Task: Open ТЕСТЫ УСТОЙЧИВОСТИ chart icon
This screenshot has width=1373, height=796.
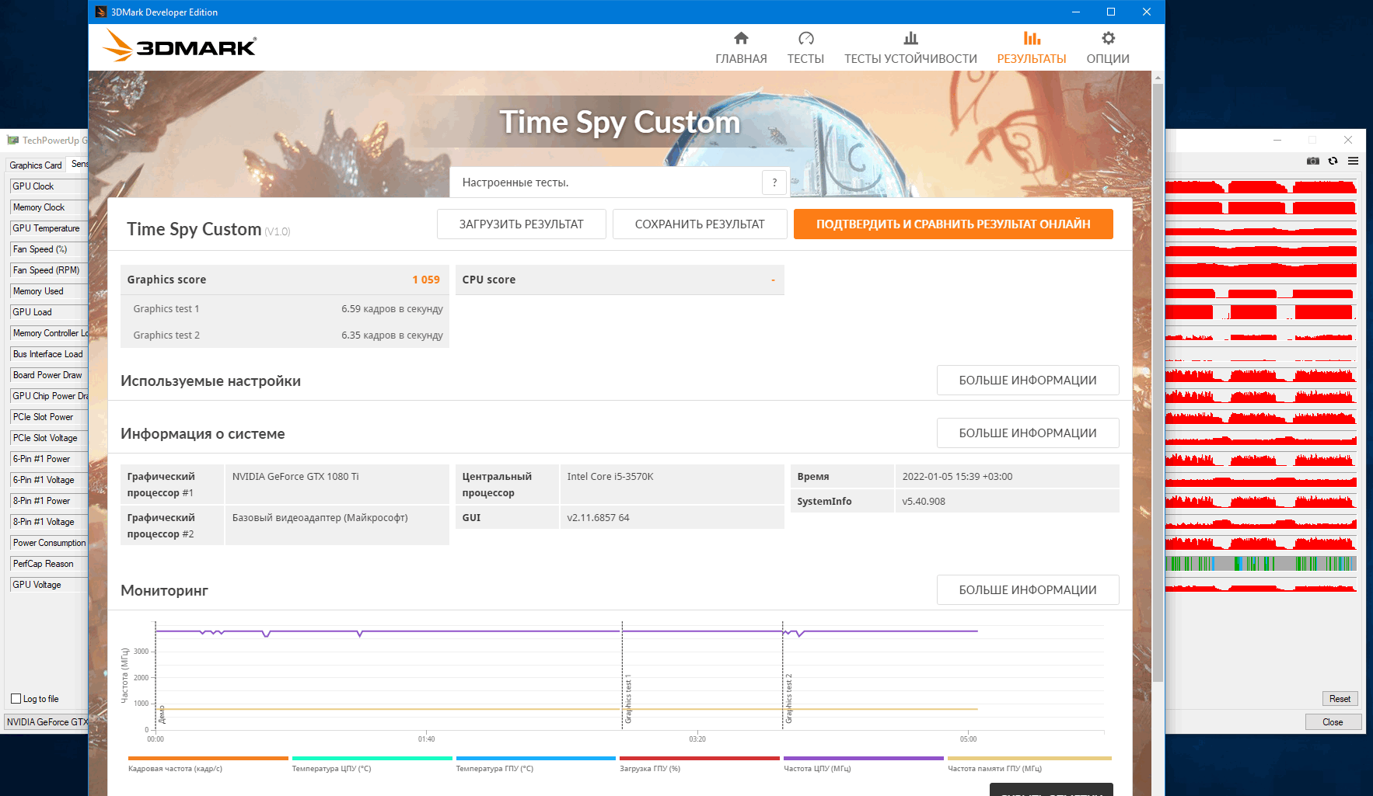Action: tap(910, 38)
